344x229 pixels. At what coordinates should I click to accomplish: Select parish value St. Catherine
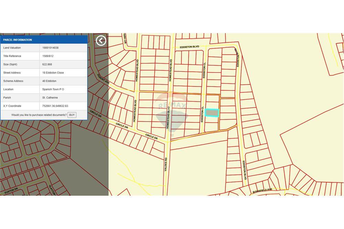[50, 98]
